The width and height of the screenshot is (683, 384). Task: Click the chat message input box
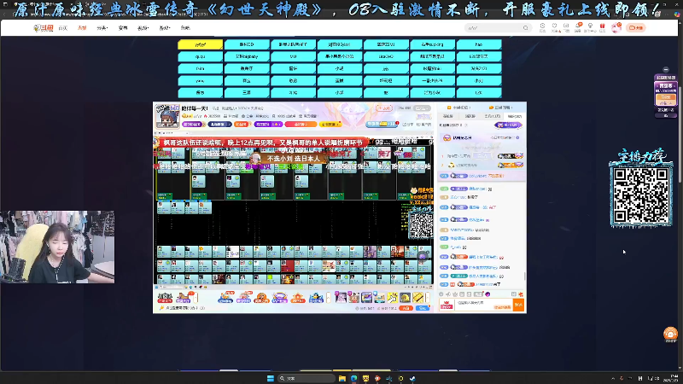coord(483,305)
